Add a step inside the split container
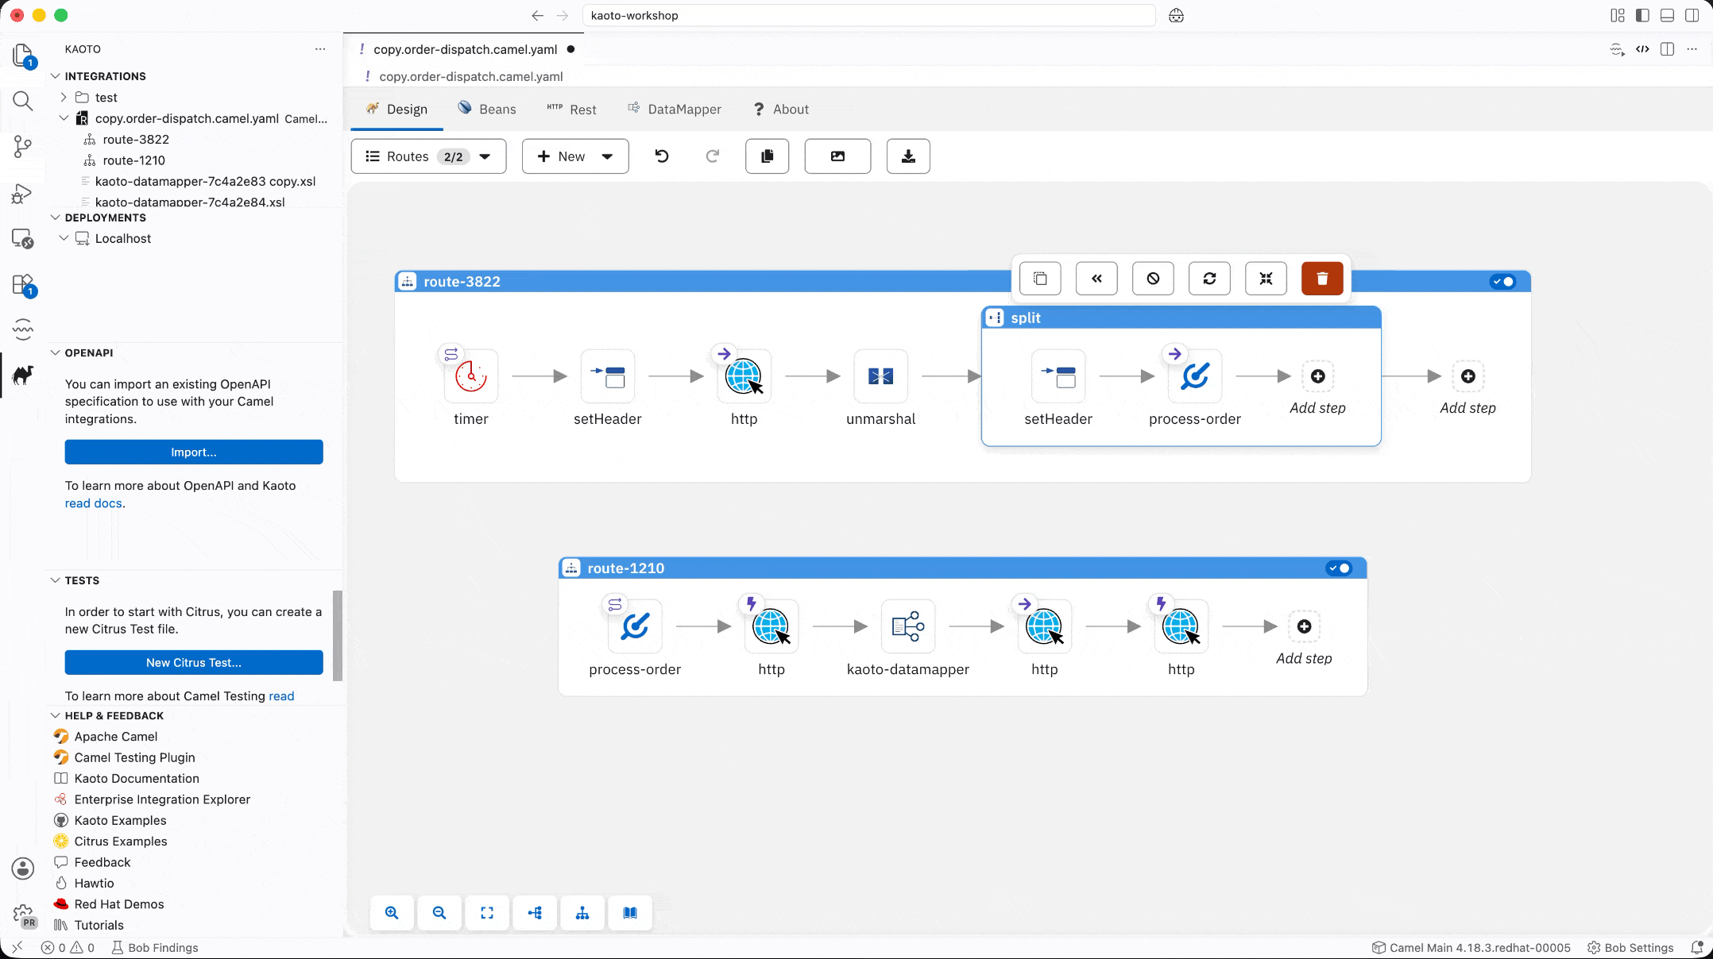 pyautogui.click(x=1317, y=376)
